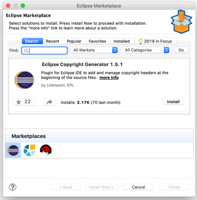Image resolution: width=197 pixels, height=200 pixels.
Task: Click the Back button
Action: pyautogui.click(x=66, y=187)
